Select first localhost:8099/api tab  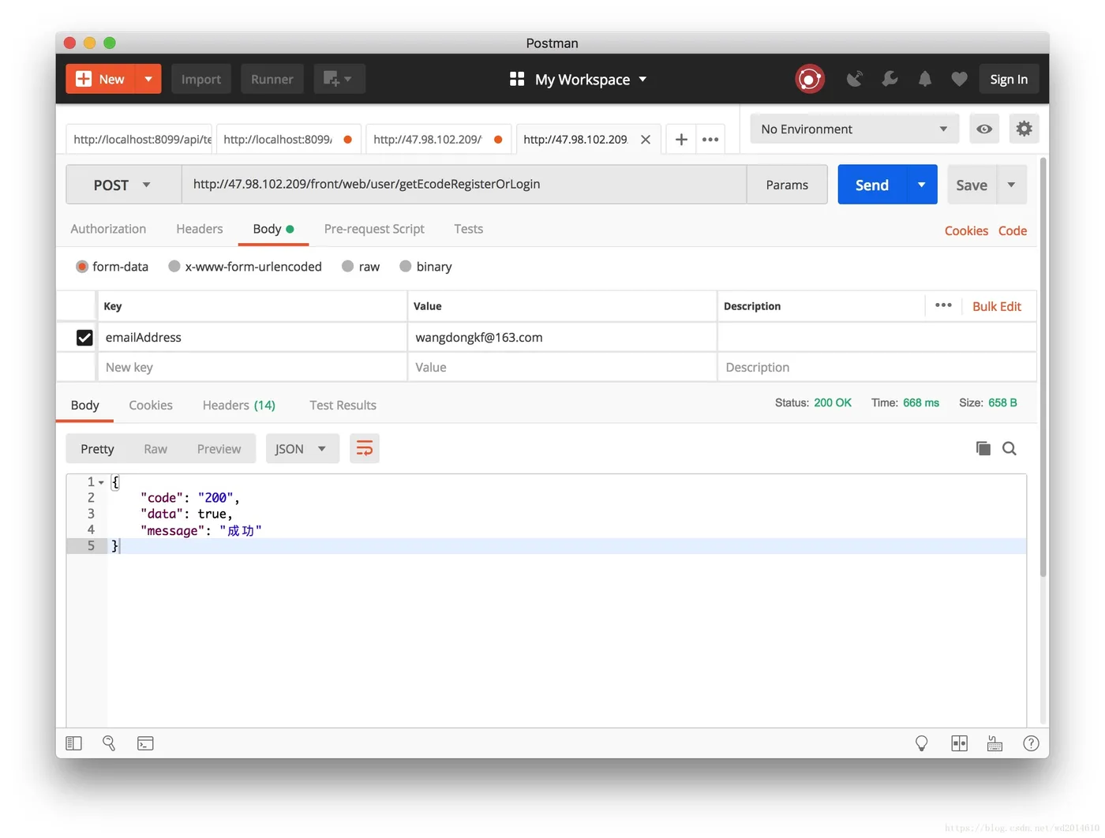pos(139,140)
